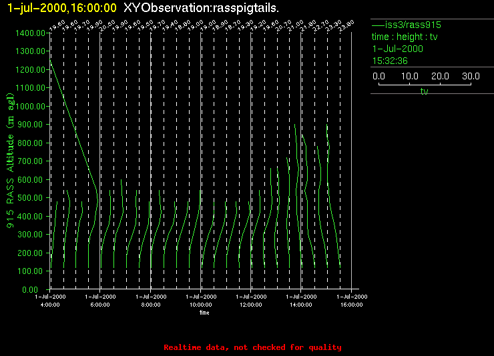
Task: Click the 900.00 altitude tick label
Action: (31, 125)
